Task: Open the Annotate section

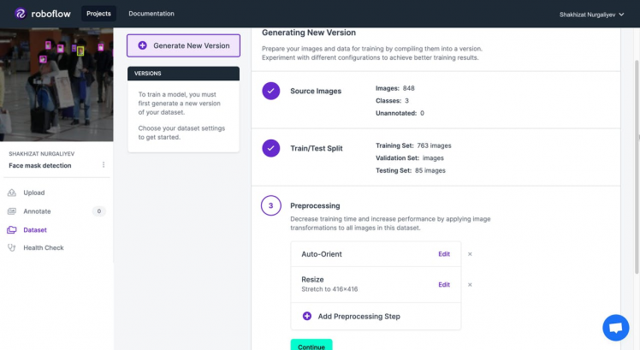Action: click(37, 211)
